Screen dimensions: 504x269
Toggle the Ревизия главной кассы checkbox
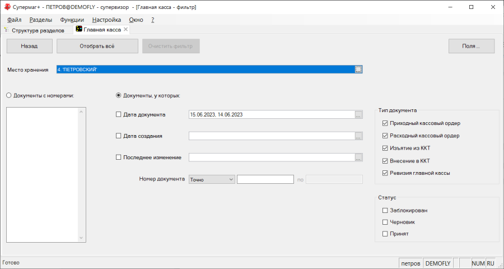coord(385,173)
